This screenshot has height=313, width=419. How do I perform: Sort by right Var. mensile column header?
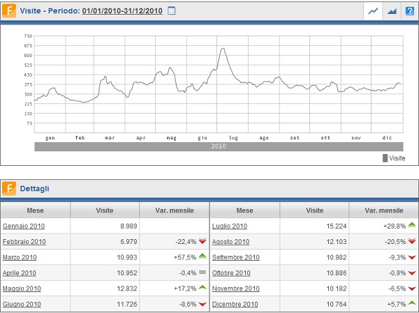(384, 210)
